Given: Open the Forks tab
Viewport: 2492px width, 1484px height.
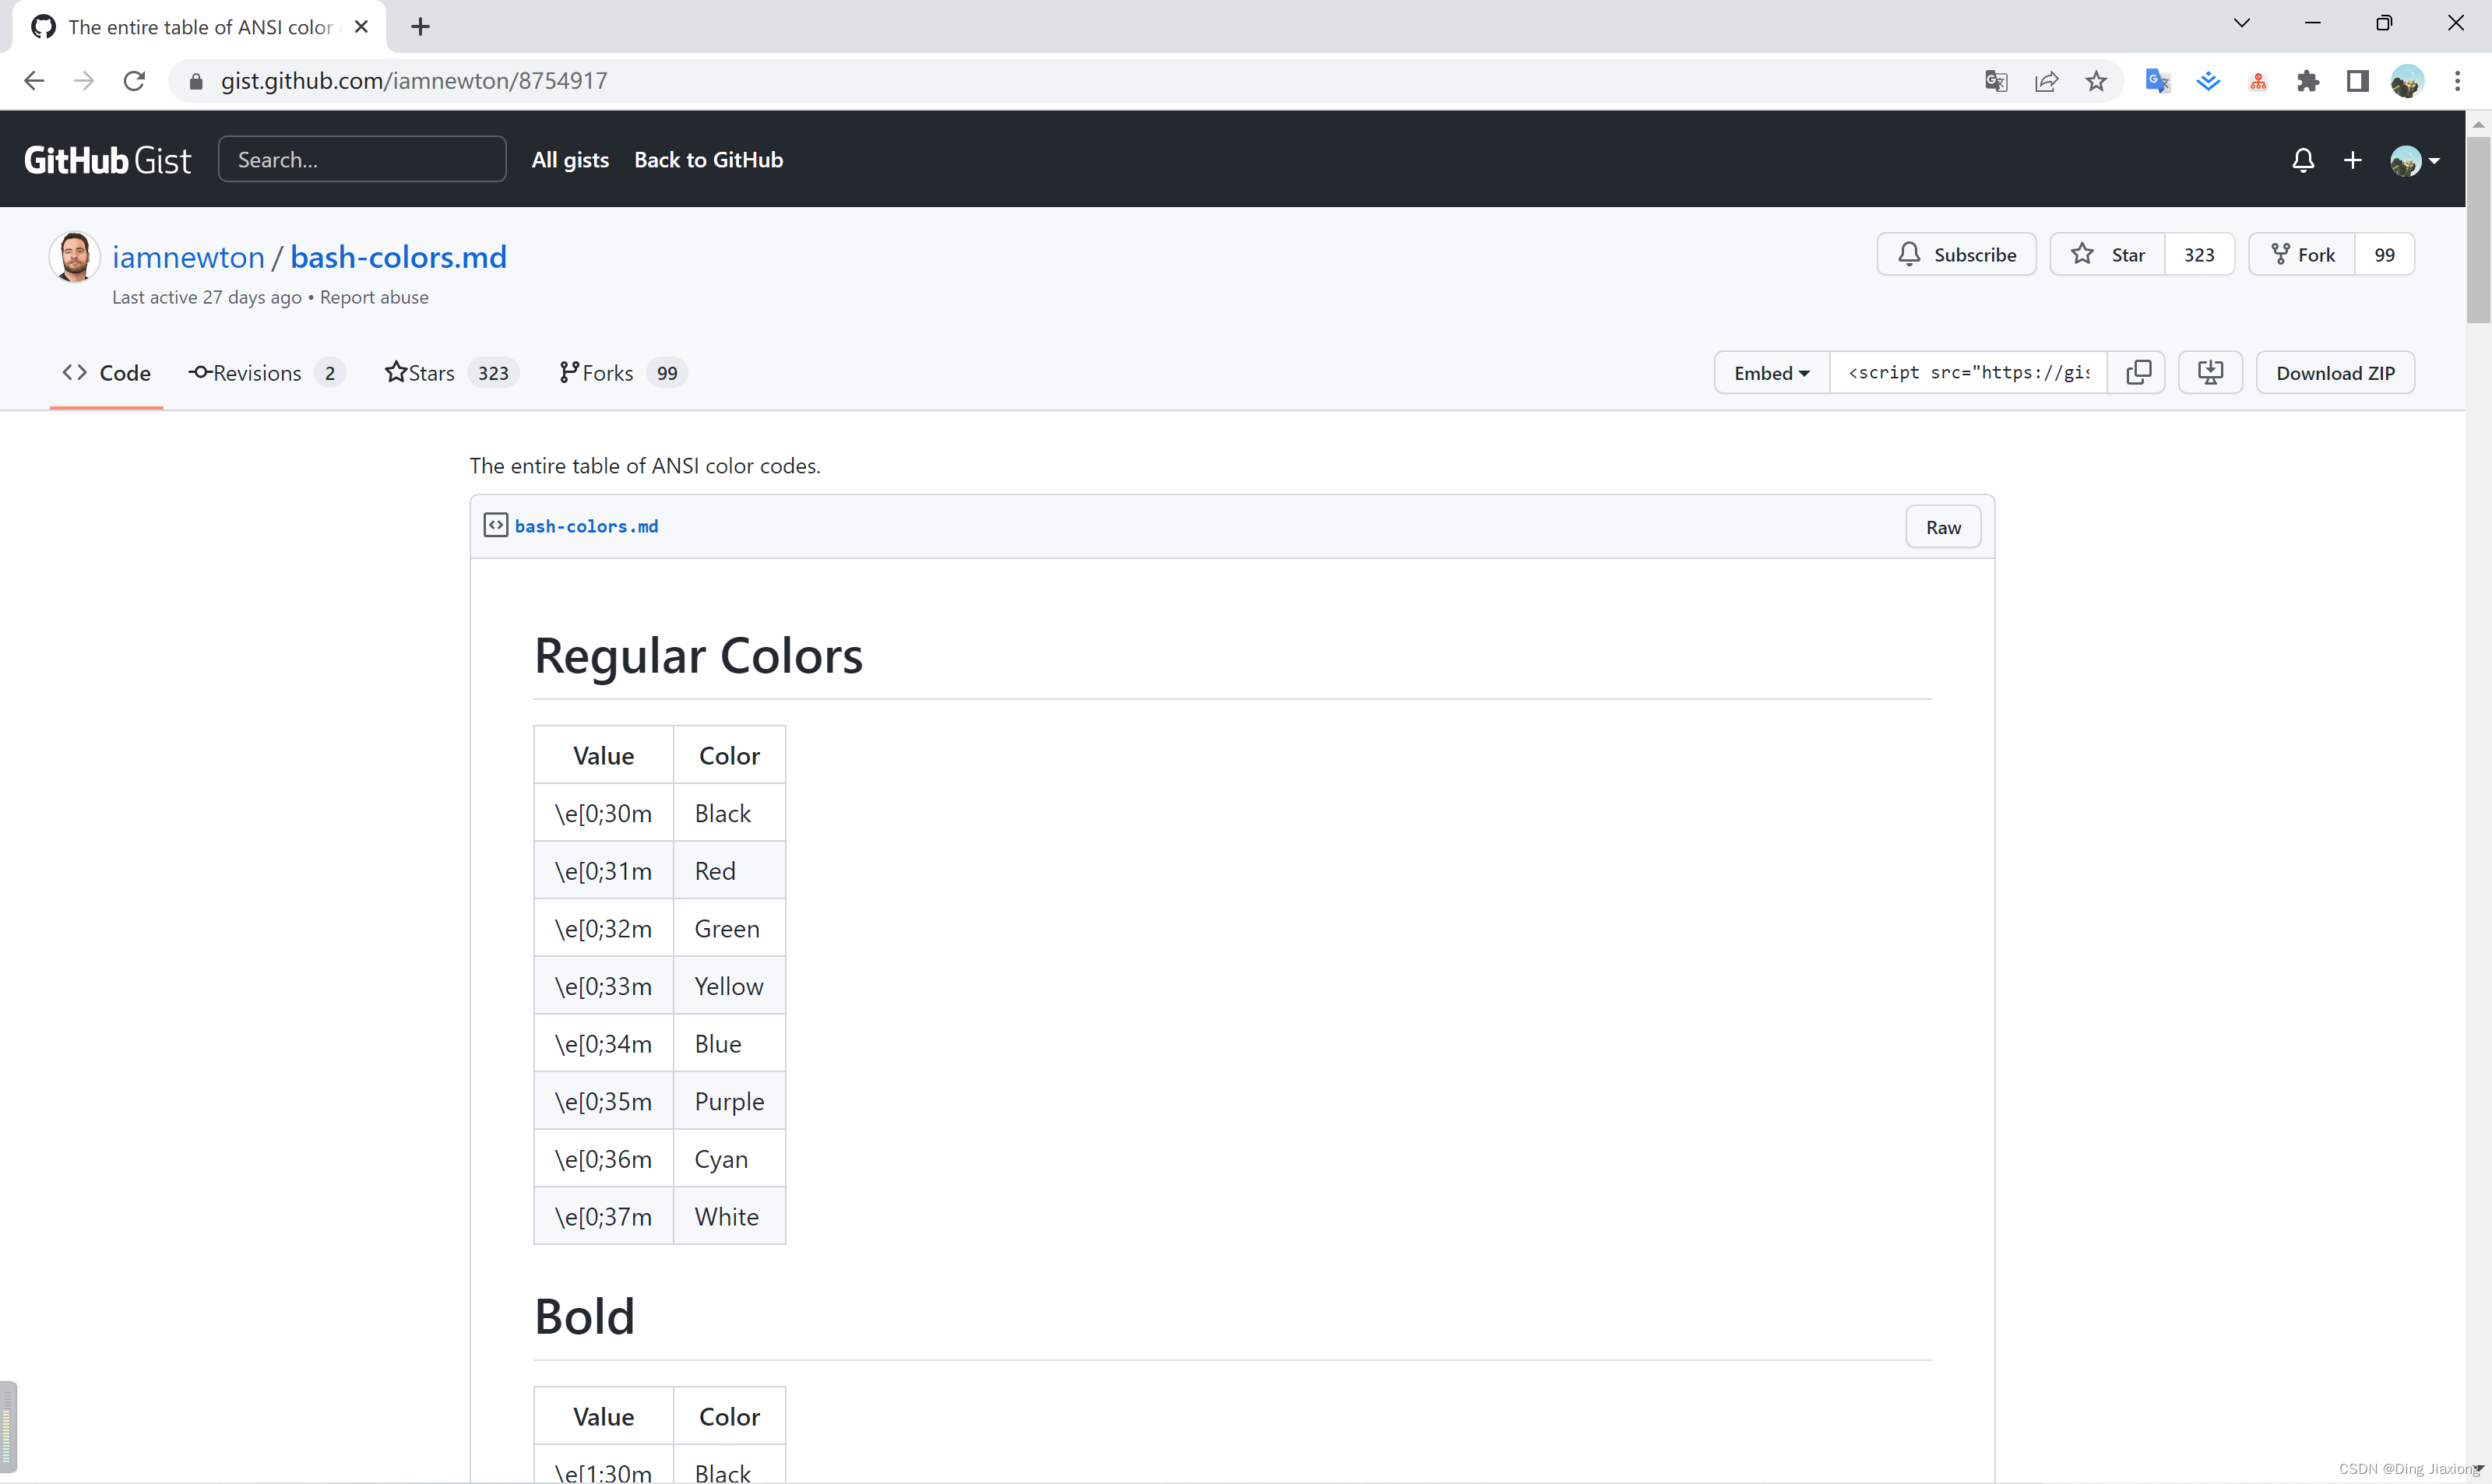Looking at the screenshot, I should (623, 373).
